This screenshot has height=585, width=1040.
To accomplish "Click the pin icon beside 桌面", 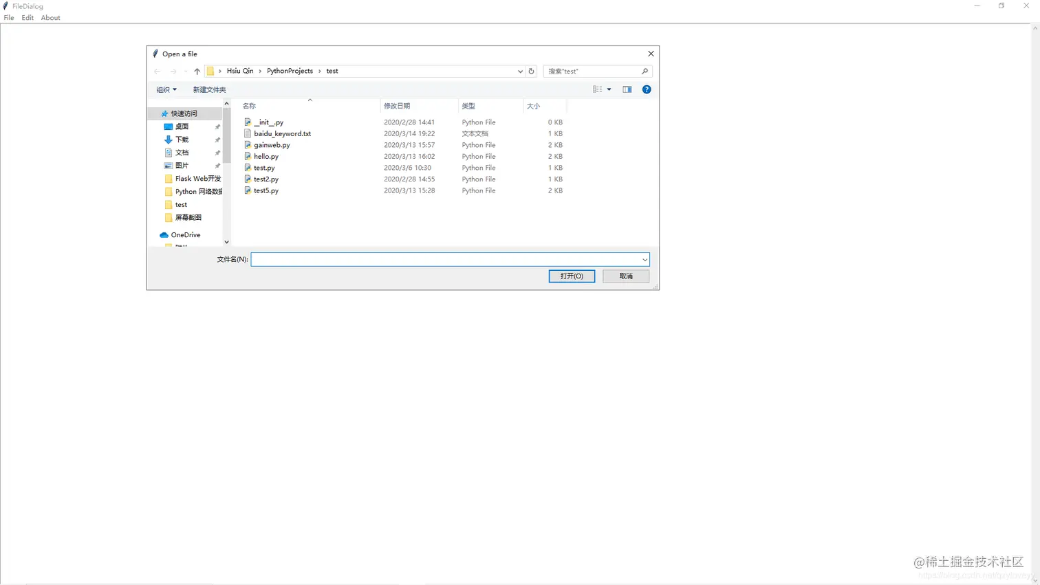I will (x=217, y=127).
